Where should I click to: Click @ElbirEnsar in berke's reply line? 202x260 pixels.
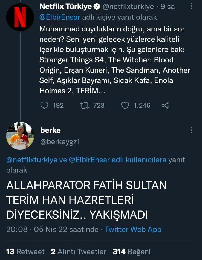click(90, 160)
